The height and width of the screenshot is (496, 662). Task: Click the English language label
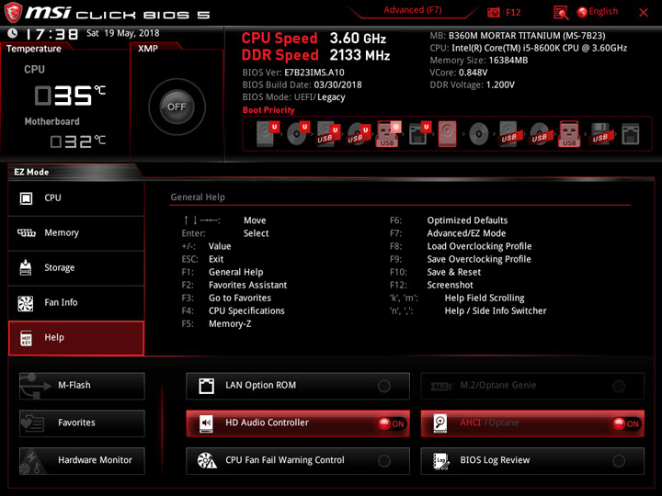(x=603, y=11)
